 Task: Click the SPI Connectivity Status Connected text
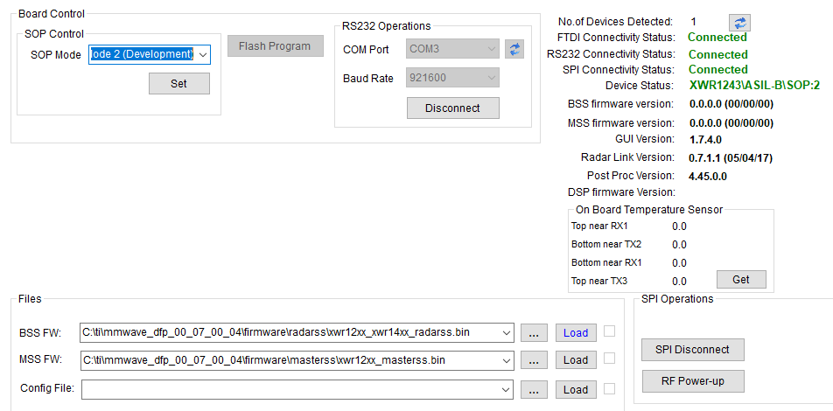[x=718, y=70]
